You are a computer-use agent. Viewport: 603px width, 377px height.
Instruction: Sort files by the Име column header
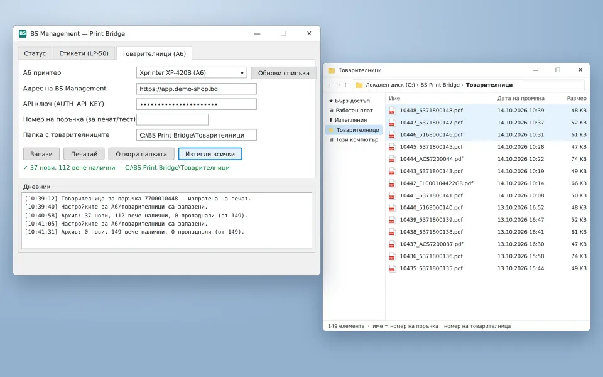pyautogui.click(x=394, y=99)
